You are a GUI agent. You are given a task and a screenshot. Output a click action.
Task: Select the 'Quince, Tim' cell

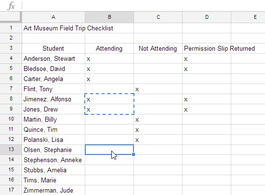coord(53,130)
